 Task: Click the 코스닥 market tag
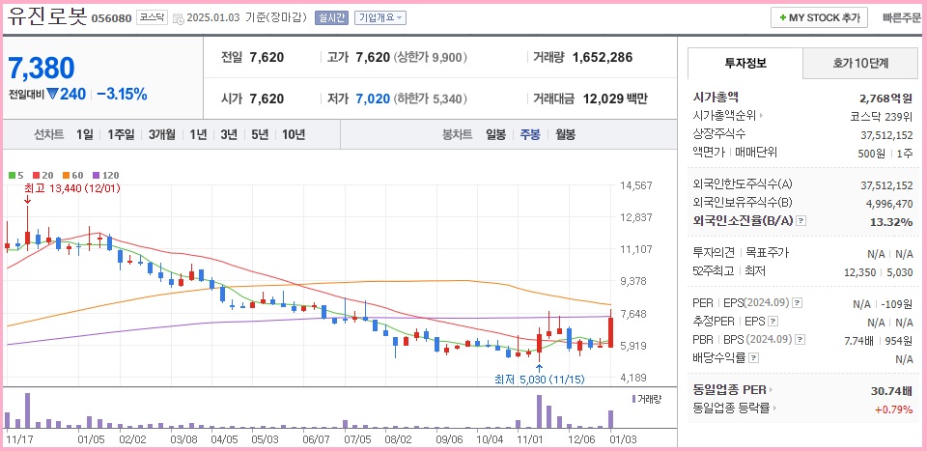(152, 17)
